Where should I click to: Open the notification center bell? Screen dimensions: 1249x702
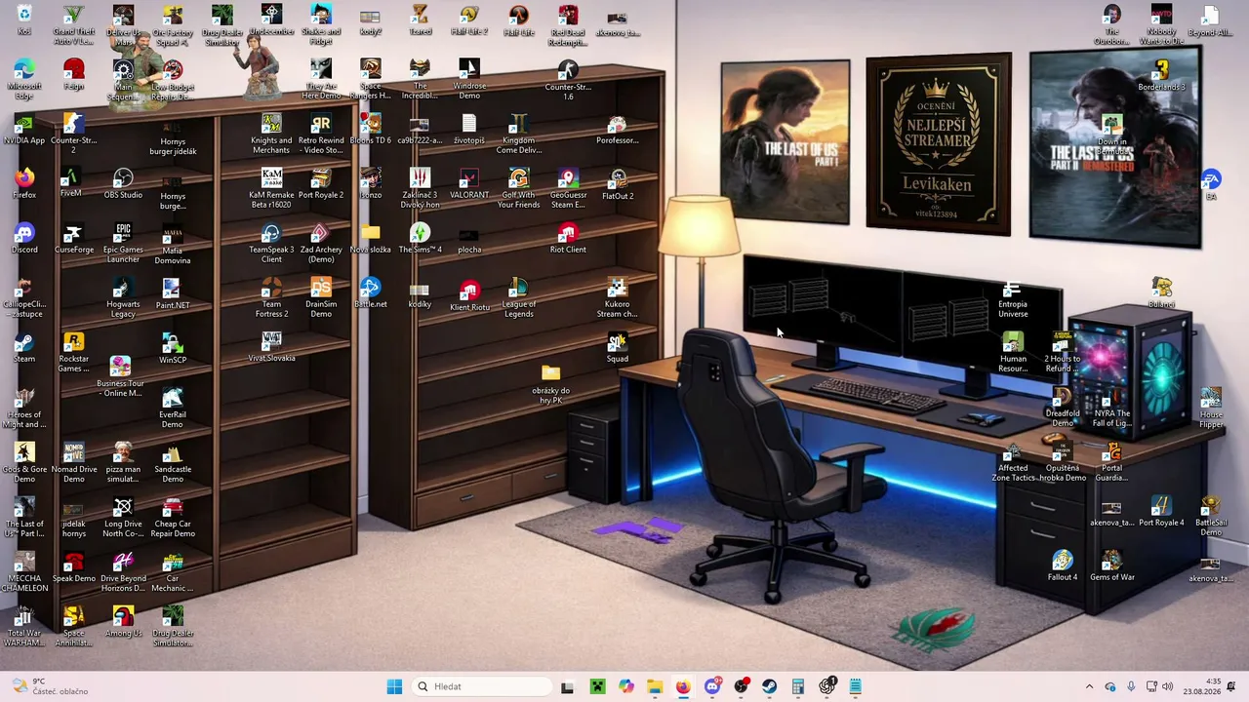(1232, 686)
